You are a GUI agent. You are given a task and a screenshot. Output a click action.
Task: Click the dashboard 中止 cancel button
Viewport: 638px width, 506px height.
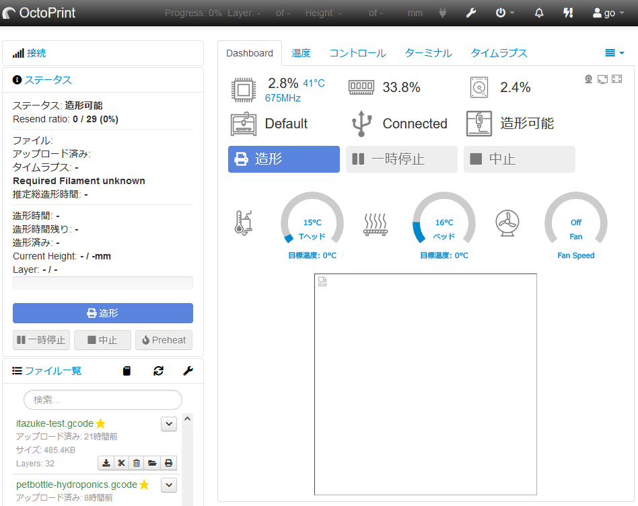519,159
